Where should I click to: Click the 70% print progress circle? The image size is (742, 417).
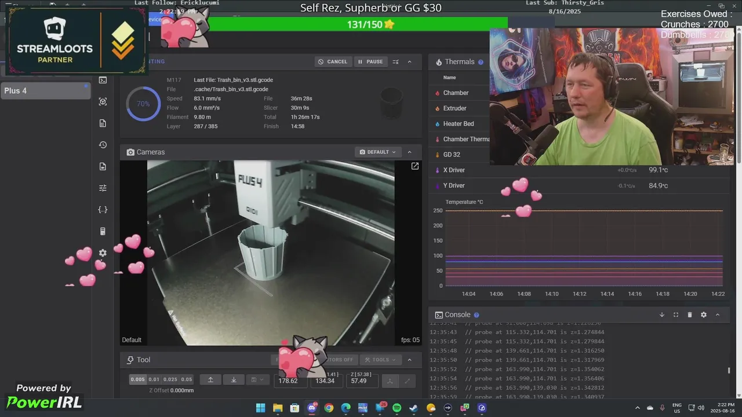pos(143,104)
